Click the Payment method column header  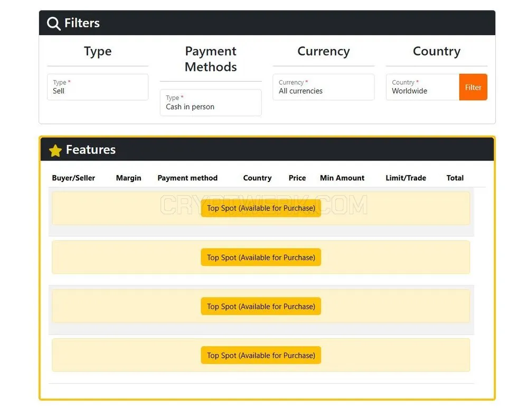(187, 178)
